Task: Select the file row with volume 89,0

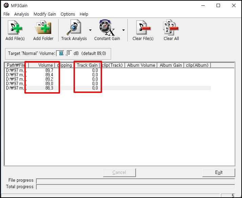Action: pos(108,83)
